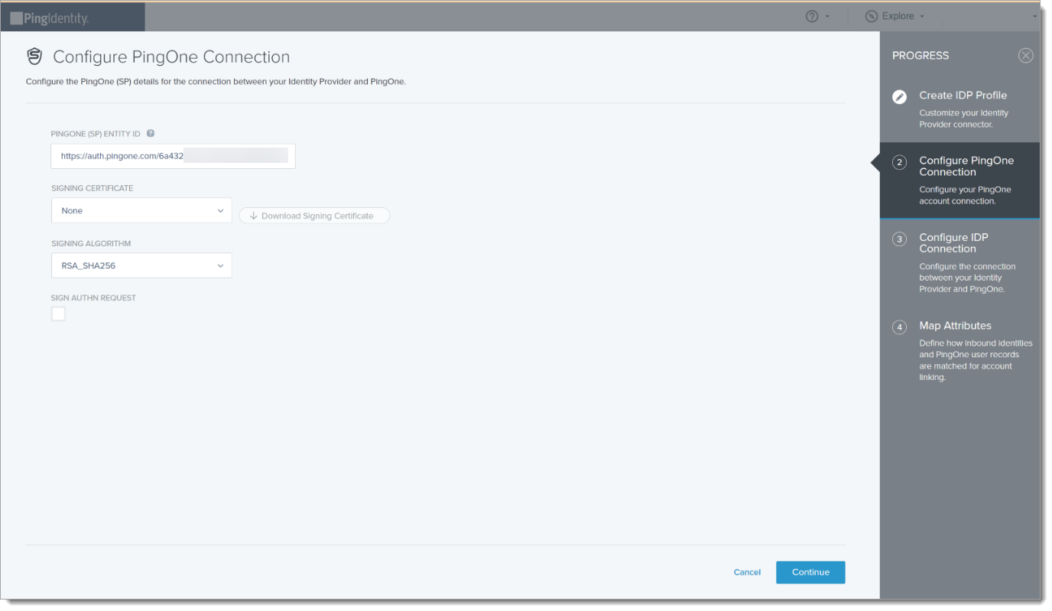Click the 'SIGN AUTHN REQUEST' label
Image resolution: width=1052 pixels, height=611 pixels.
click(93, 297)
